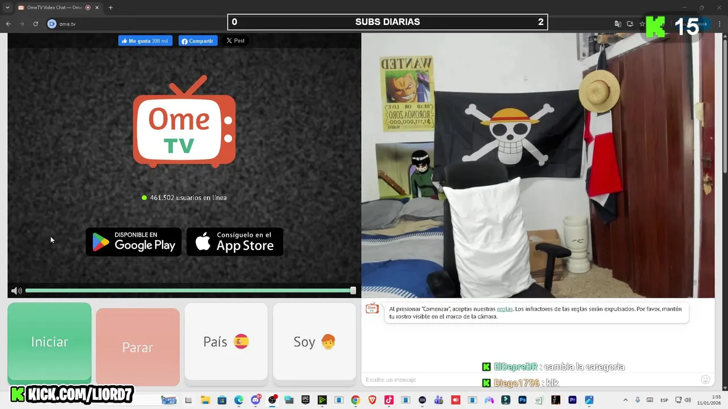Click the online users count text

188,198
